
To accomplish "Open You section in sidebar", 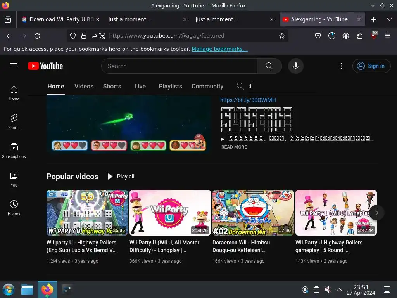I will 14,179.
